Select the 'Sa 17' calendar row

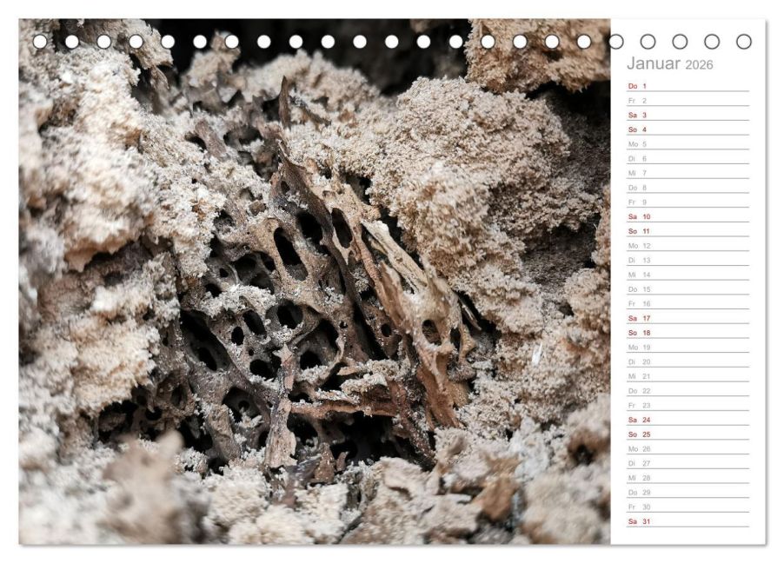tap(688, 318)
